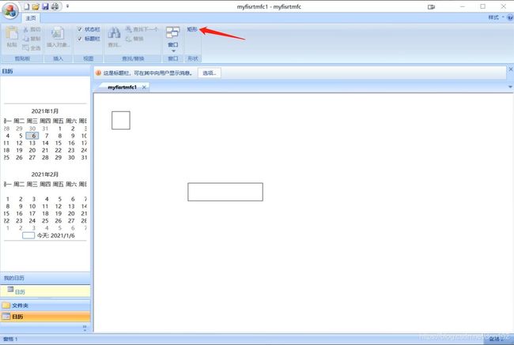The width and height of the screenshot is (514, 345).
Task: Click the large Paste (粘贴) clipboard icon
Action: pos(12,33)
